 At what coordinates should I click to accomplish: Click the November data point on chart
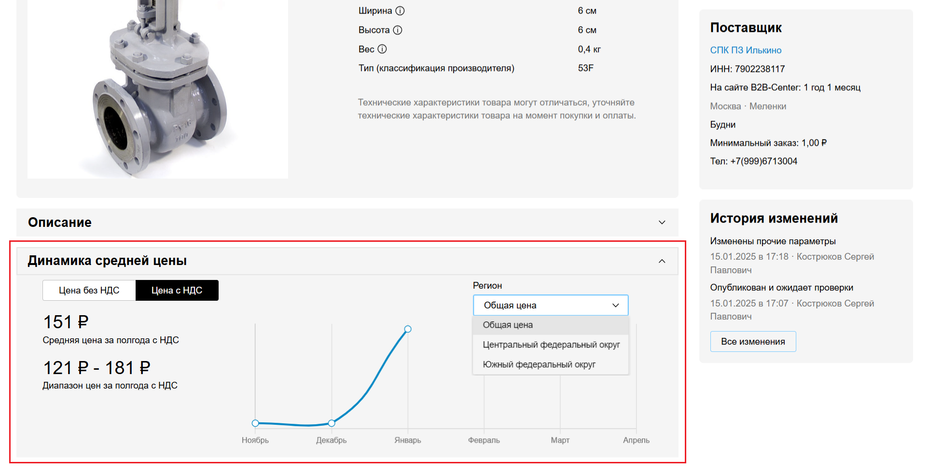coord(255,423)
